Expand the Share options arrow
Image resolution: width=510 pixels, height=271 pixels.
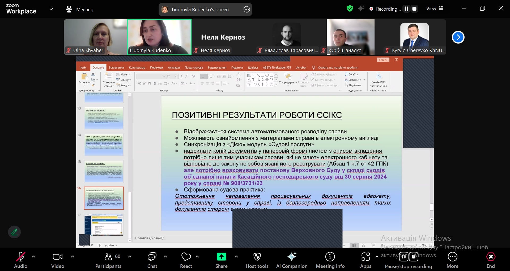[236, 257]
